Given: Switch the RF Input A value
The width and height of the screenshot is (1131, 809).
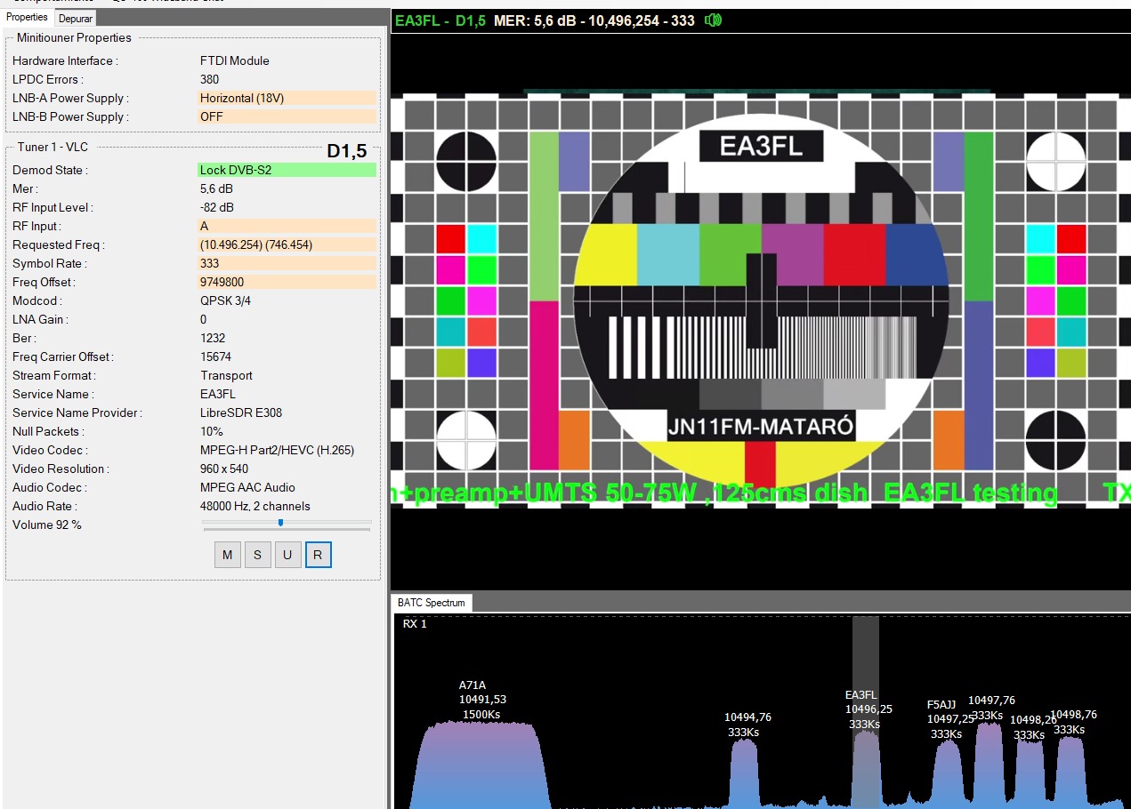Looking at the screenshot, I should pyautogui.click(x=287, y=227).
